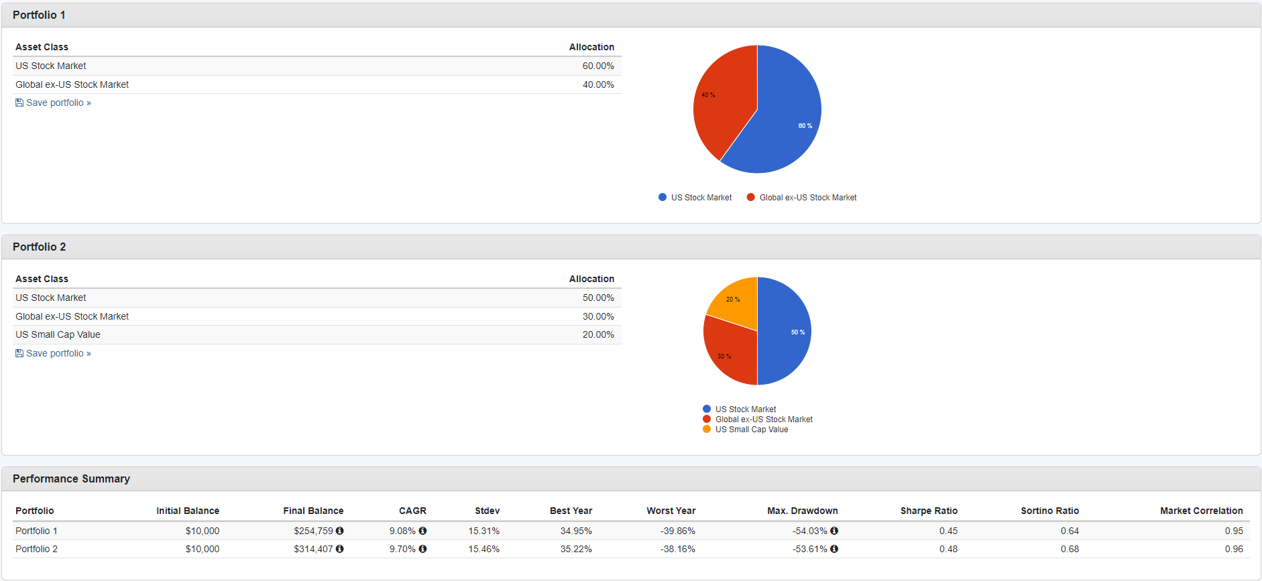This screenshot has height=581, width=1262.
Task: Open the info icon next to 9.70% CAGR
Action: (x=422, y=549)
